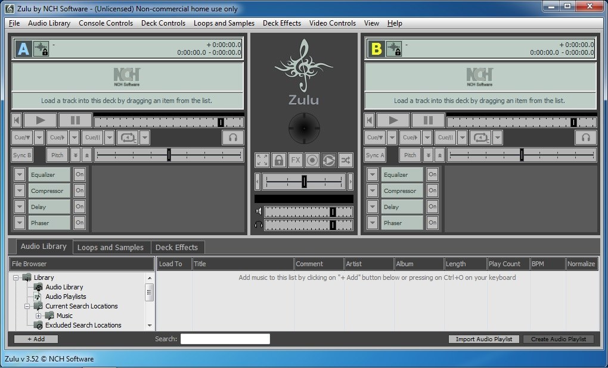This screenshot has height=368, width=608.
Task: Expand the Music folder in the file browser
Action: [39, 315]
